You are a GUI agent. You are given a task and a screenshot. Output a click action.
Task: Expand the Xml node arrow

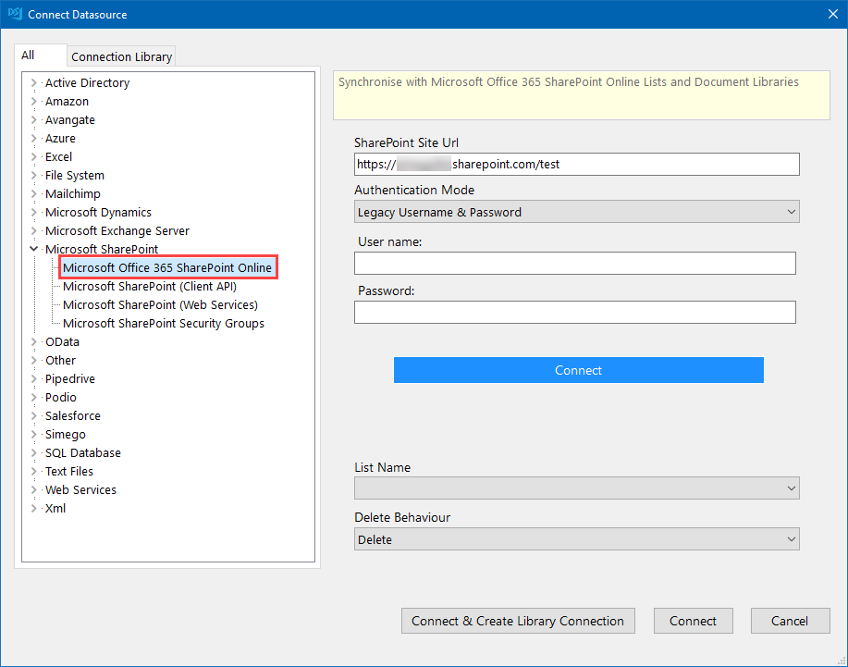(33, 509)
